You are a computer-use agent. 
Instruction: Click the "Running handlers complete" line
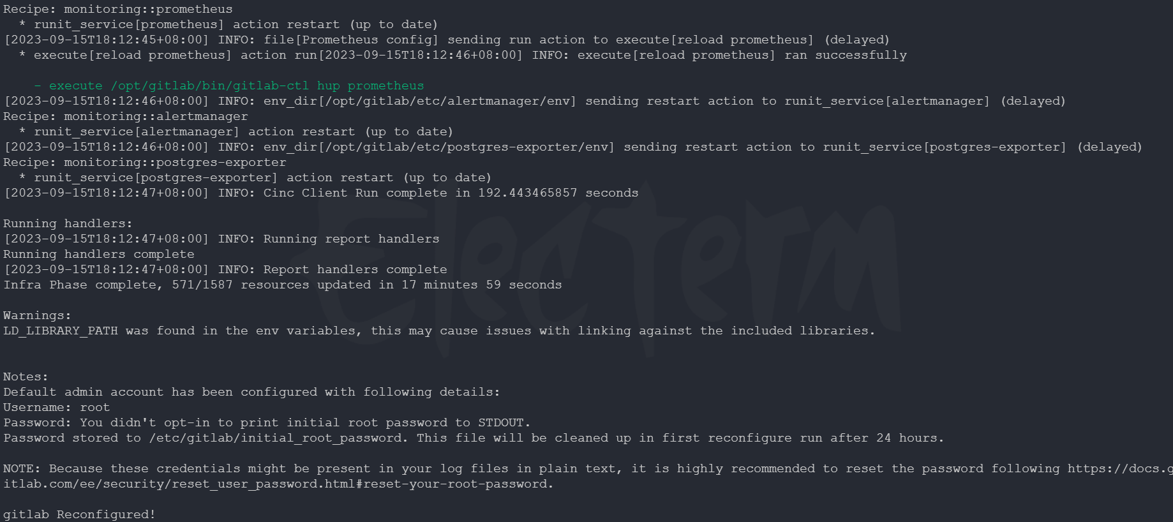[x=98, y=254]
